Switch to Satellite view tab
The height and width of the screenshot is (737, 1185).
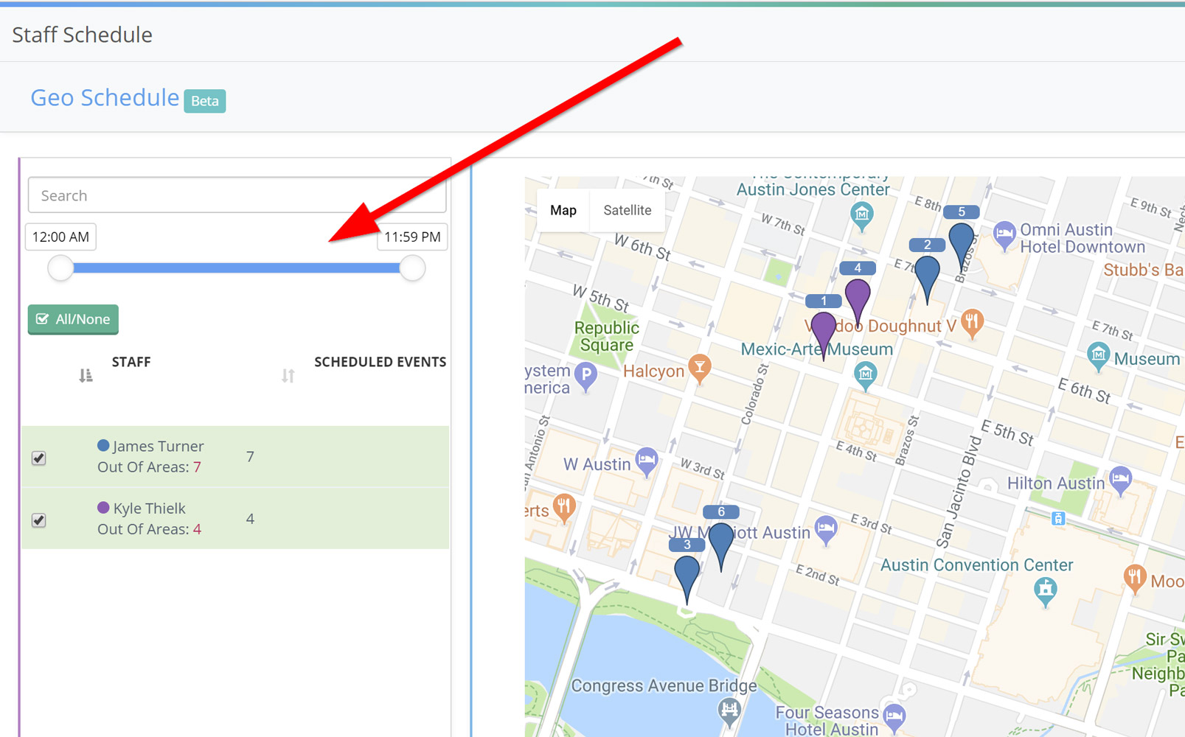(x=628, y=210)
